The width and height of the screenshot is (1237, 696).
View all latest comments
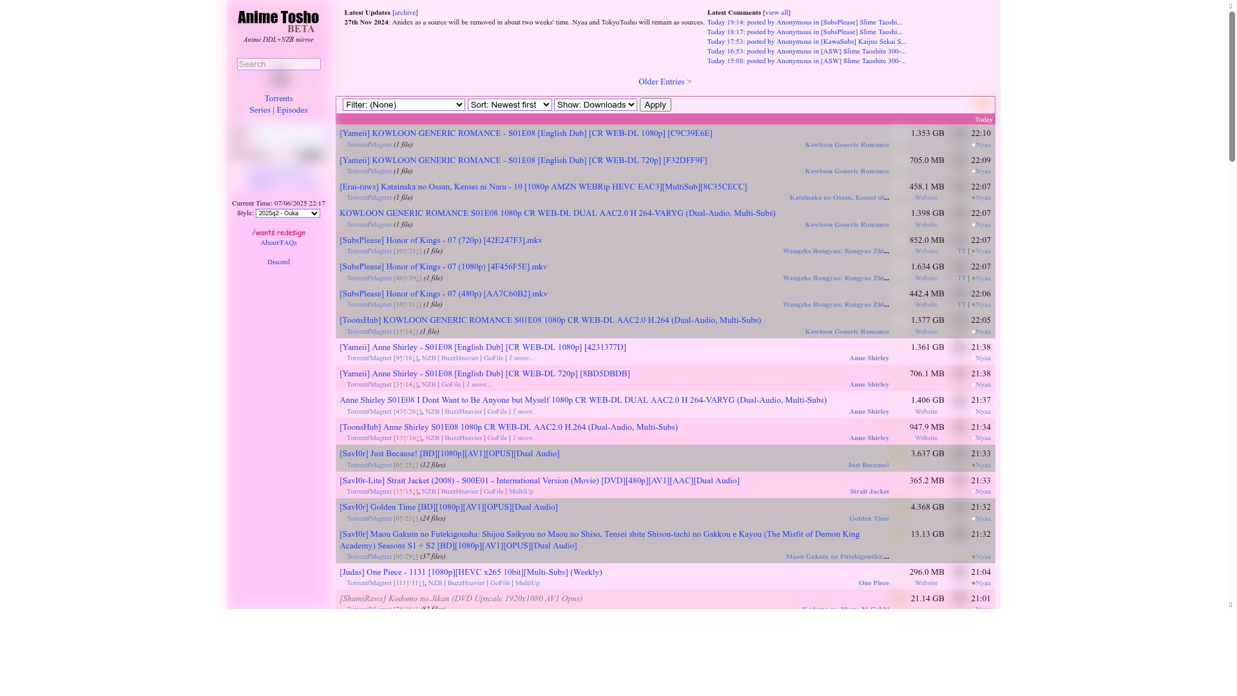click(x=776, y=12)
